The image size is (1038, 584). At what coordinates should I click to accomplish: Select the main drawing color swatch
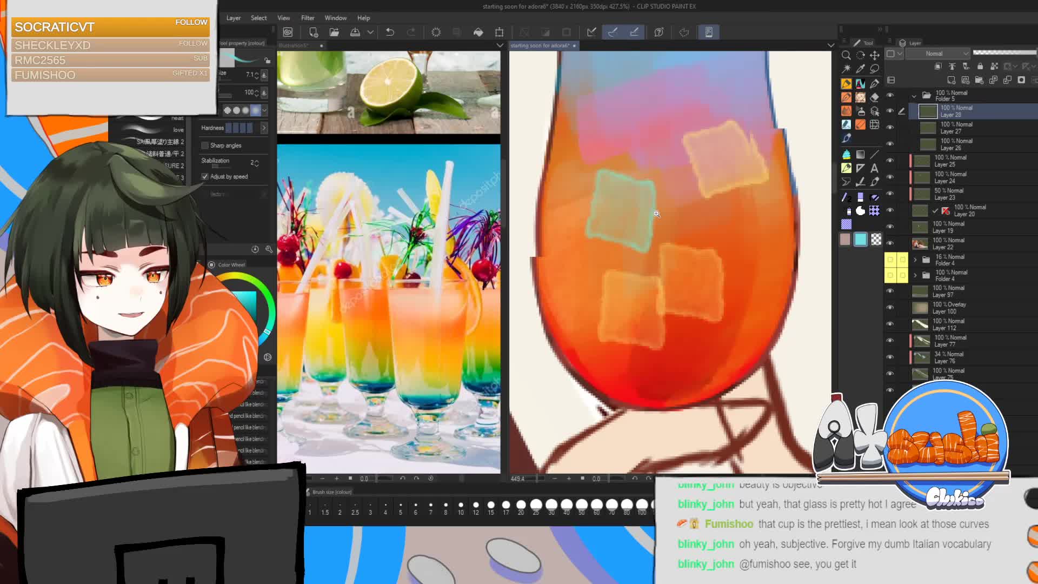click(846, 240)
